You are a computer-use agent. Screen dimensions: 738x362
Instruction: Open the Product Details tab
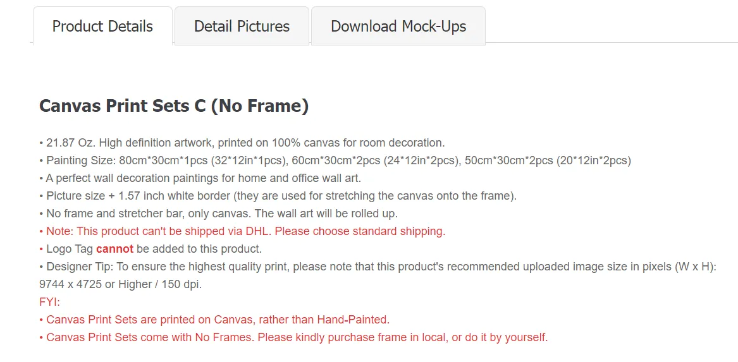102,26
